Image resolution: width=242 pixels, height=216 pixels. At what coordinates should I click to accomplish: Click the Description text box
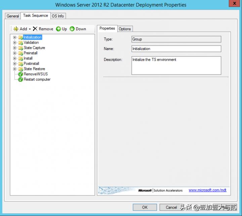point(176,66)
